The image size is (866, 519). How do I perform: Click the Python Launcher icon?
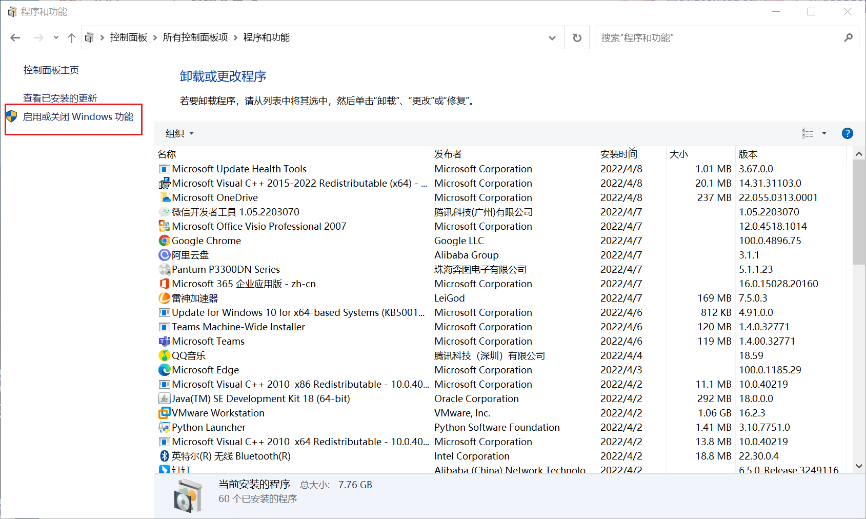[164, 427]
